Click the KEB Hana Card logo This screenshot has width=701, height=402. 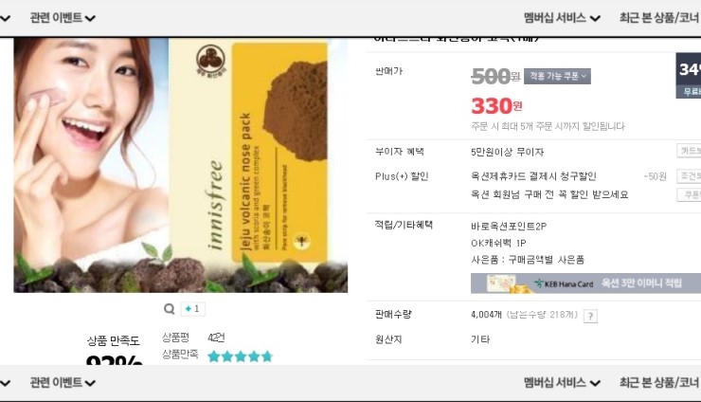pos(564,283)
